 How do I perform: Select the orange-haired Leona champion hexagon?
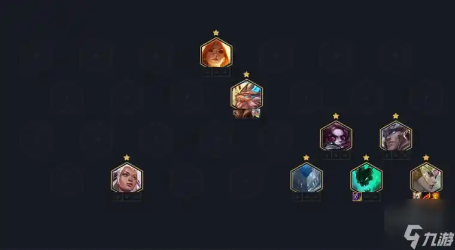point(216,53)
